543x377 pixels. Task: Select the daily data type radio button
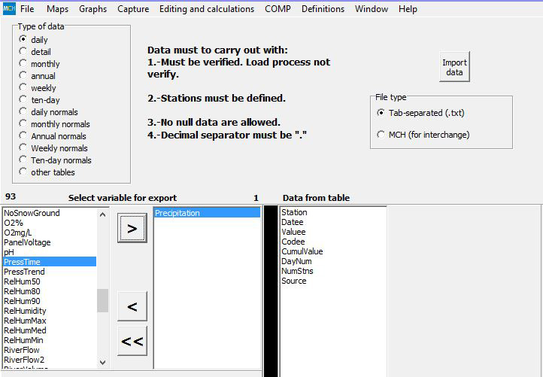pyautogui.click(x=23, y=39)
